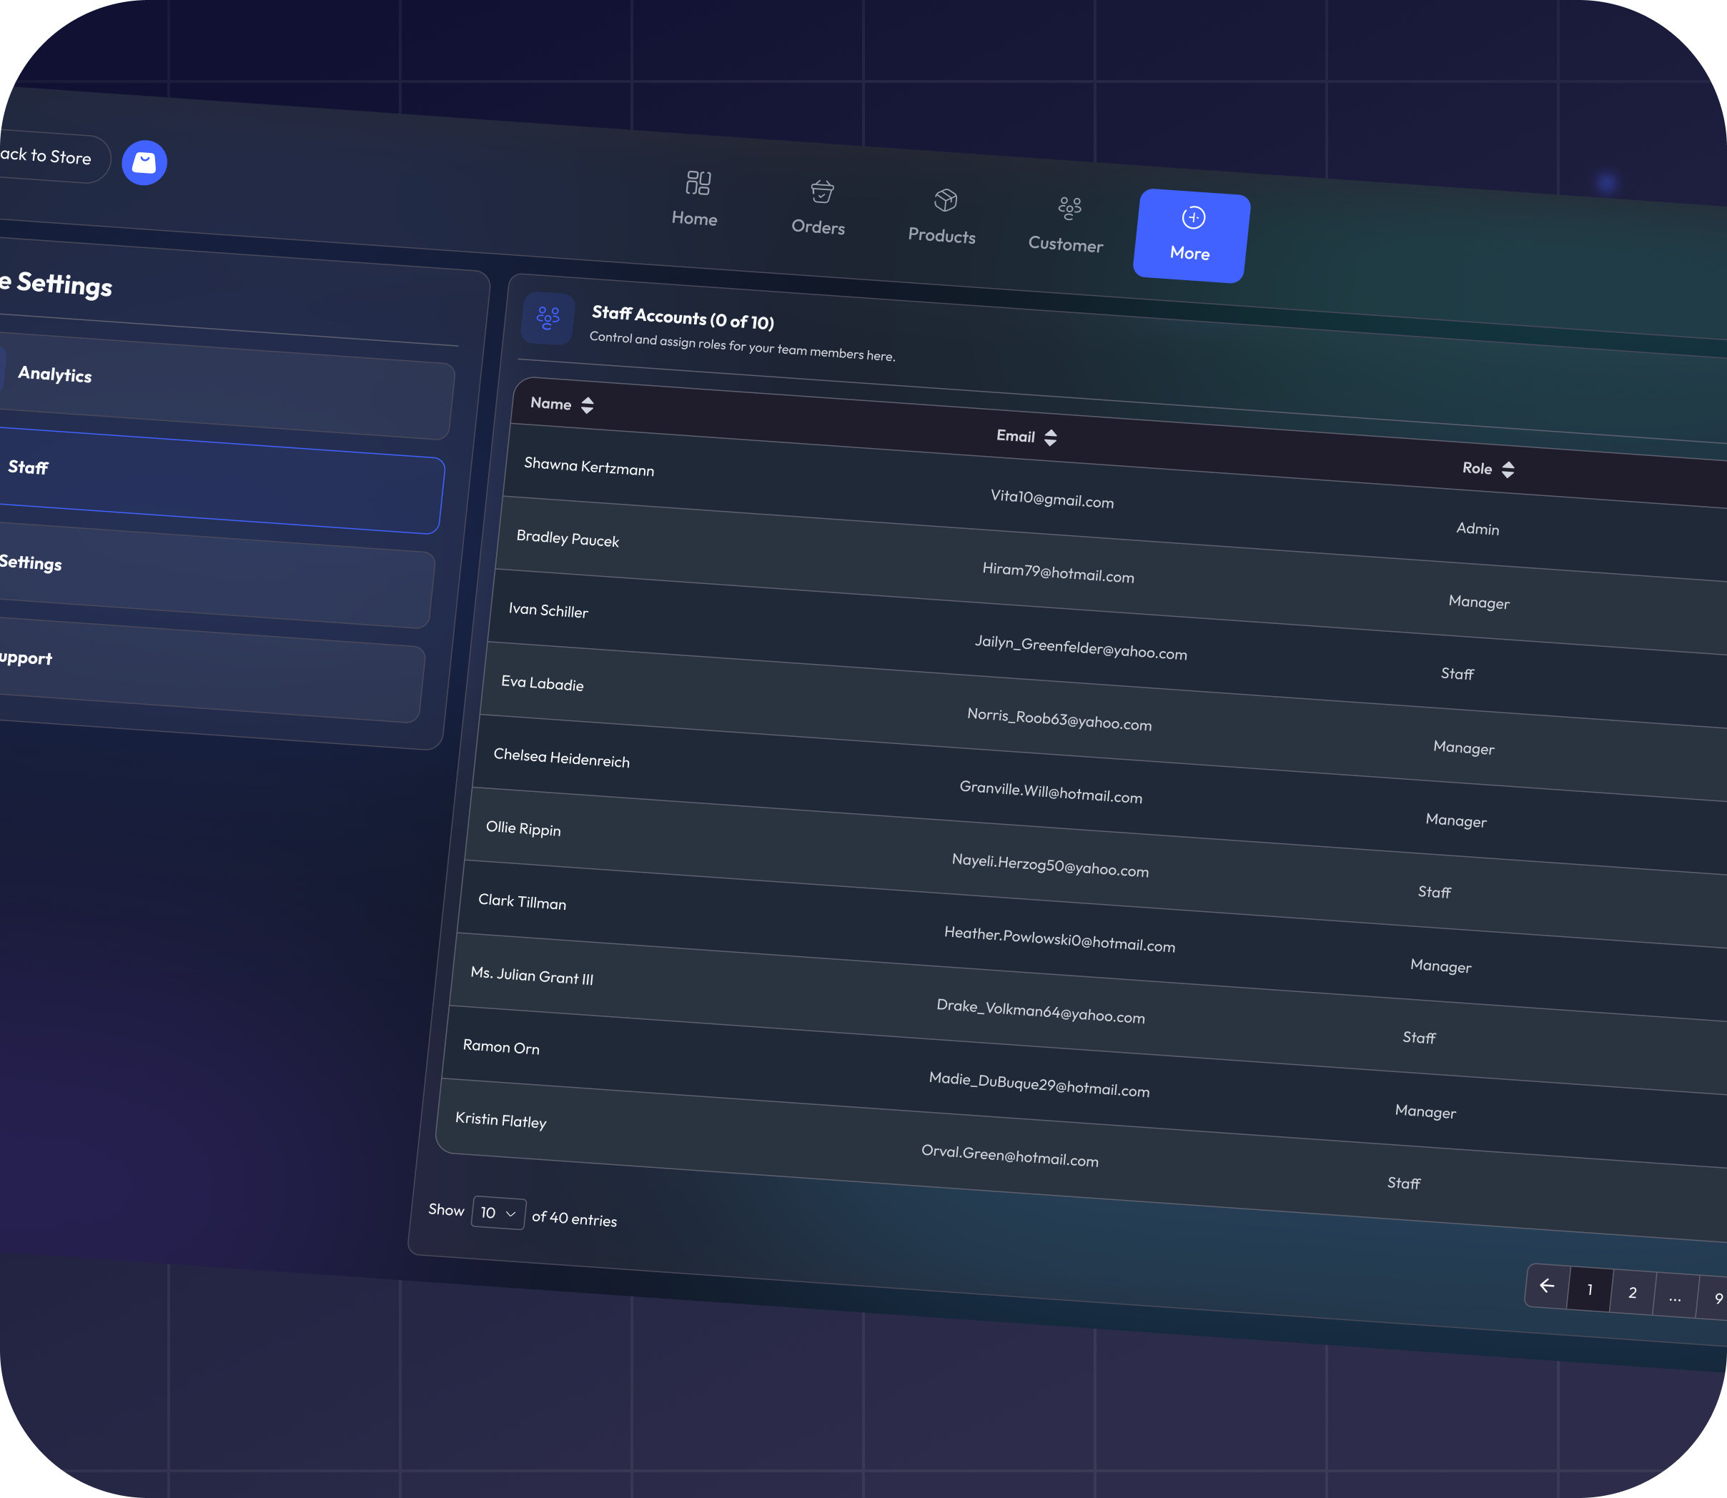This screenshot has width=1727, height=1498.
Task: Sort the Role column
Action: (1489, 469)
